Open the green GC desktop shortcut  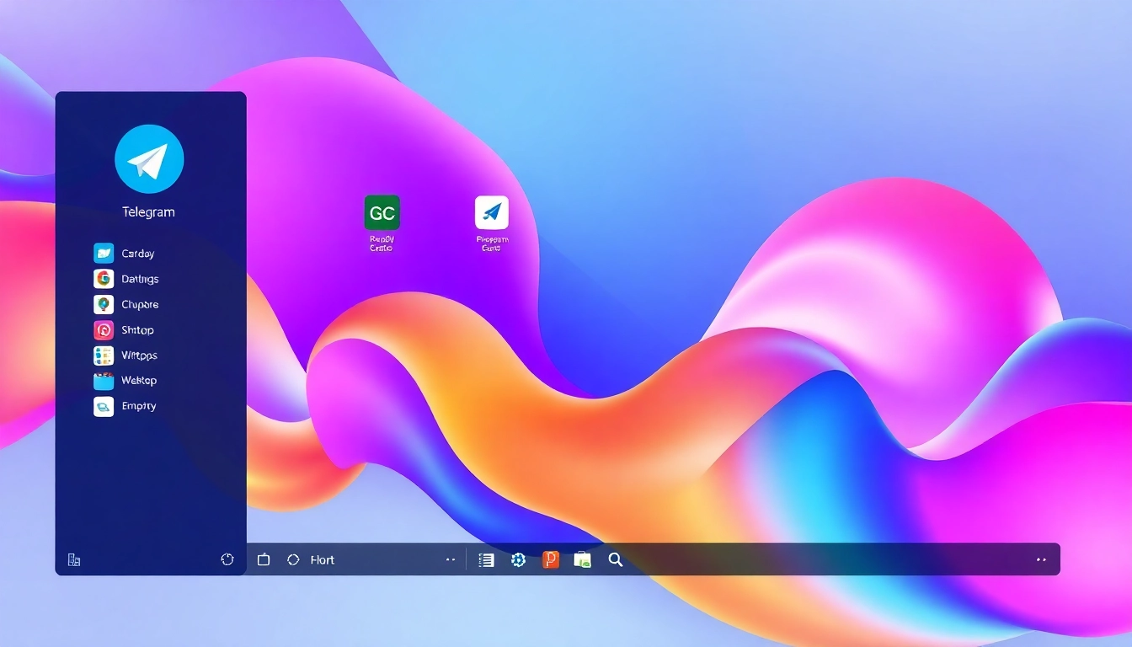(x=382, y=213)
